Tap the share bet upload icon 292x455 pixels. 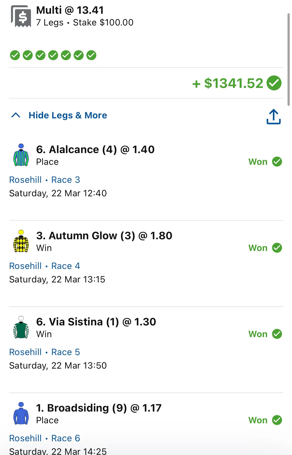(x=274, y=116)
